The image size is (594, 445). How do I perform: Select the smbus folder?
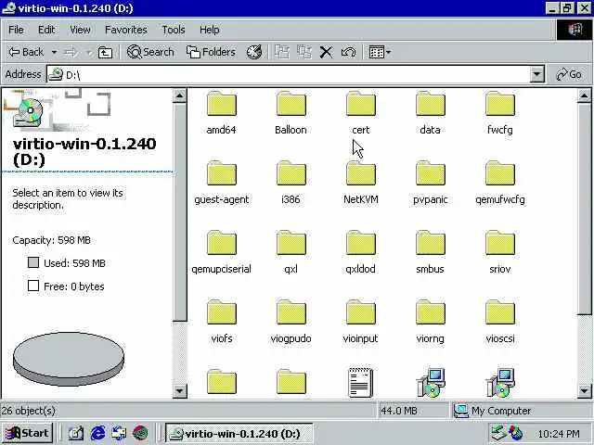[x=431, y=243]
